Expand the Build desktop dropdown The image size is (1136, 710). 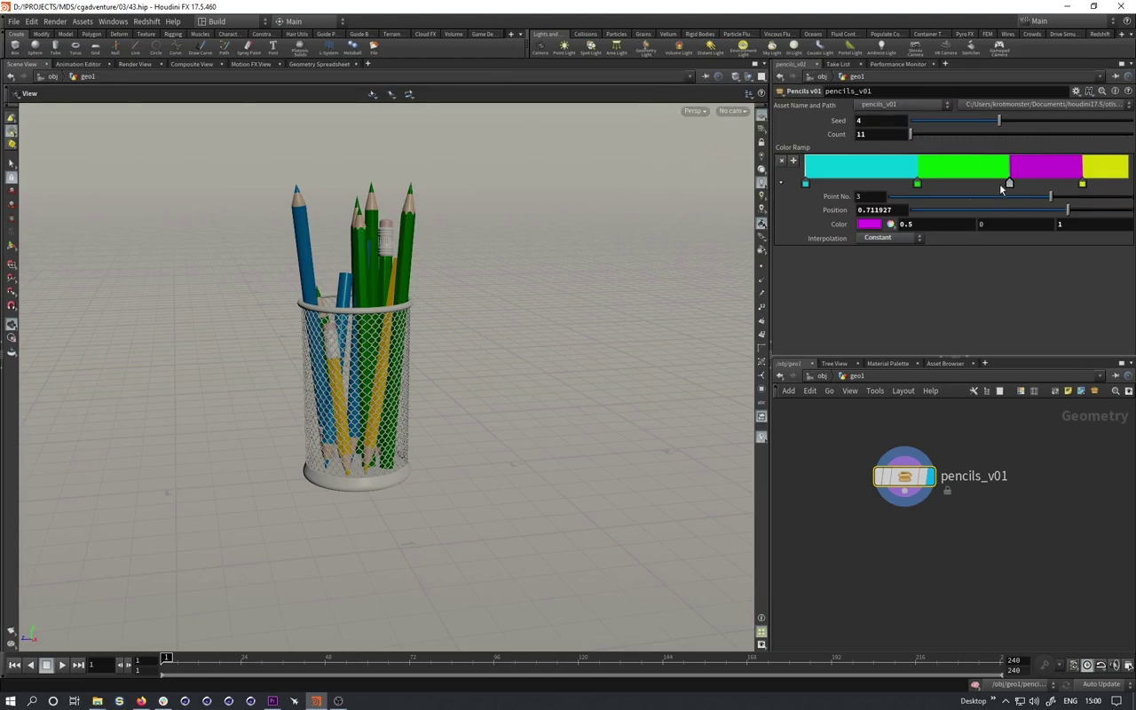[231, 21]
